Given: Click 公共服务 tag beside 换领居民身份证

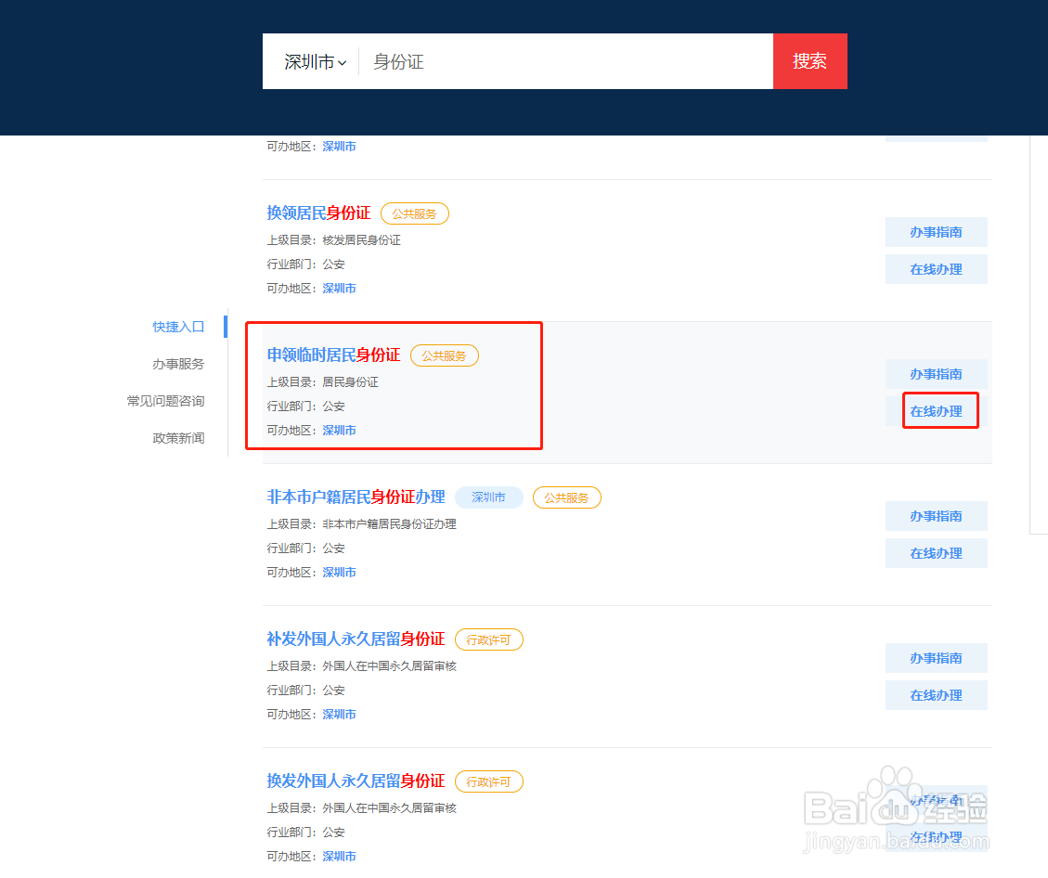Looking at the screenshot, I should click(x=414, y=213).
